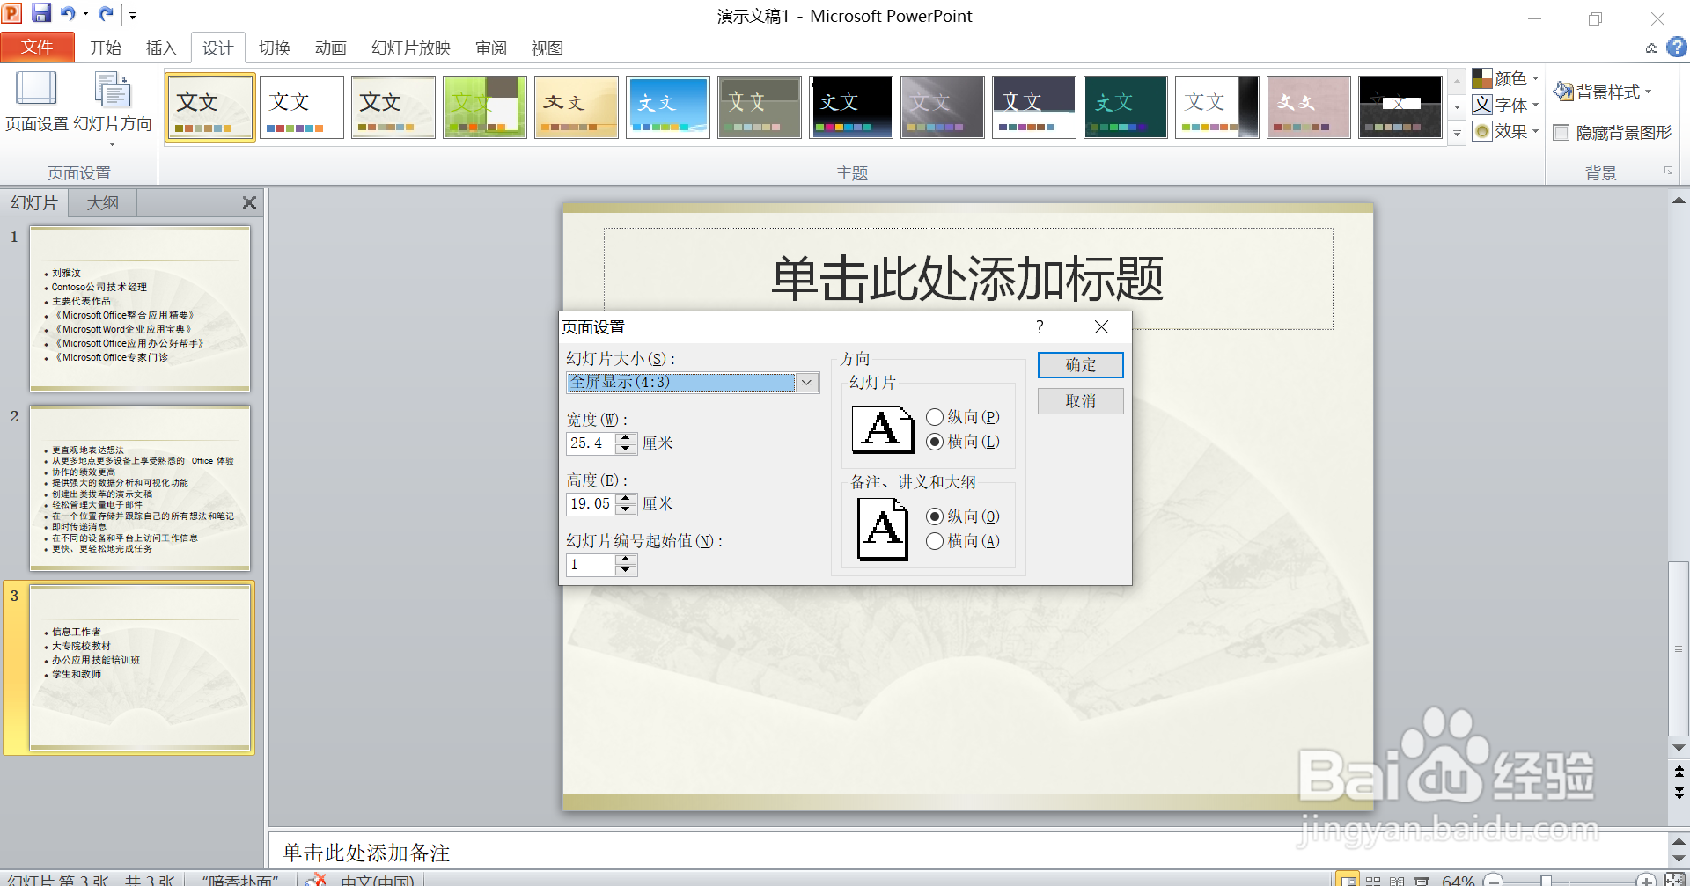The image size is (1690, 886).
Task: Click the OK (确定) button
Action: click(x=1080, y=365)
